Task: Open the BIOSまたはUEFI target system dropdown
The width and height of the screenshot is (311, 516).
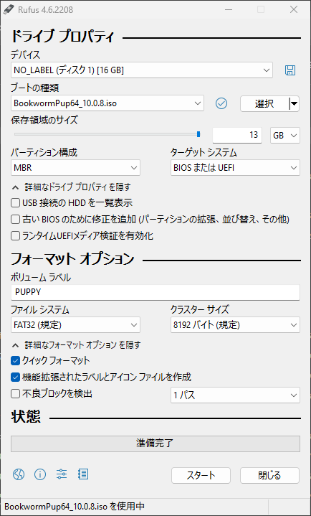Action: [235, 168]
